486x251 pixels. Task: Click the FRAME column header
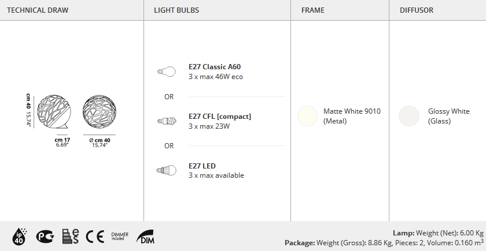[x=313, y=10]
